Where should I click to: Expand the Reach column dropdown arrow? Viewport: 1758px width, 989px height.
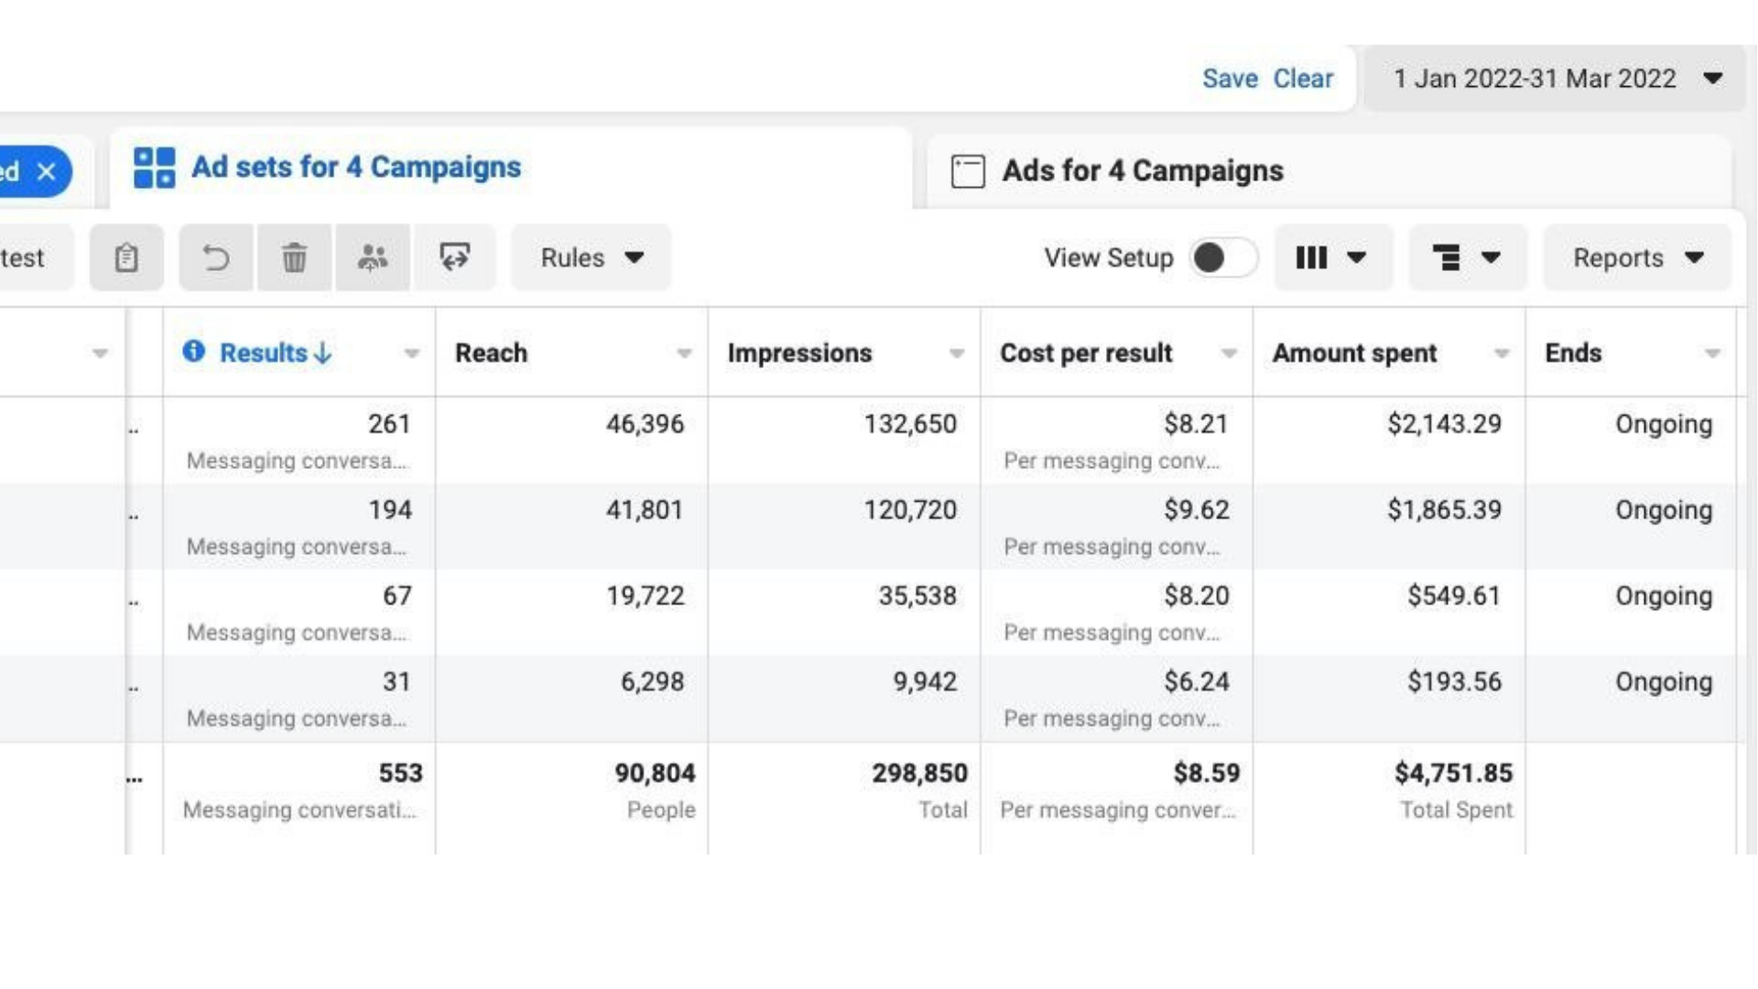click(684, 353)
